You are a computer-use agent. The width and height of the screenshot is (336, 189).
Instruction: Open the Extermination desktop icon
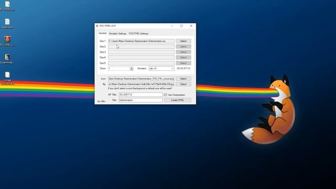point(7,59)
